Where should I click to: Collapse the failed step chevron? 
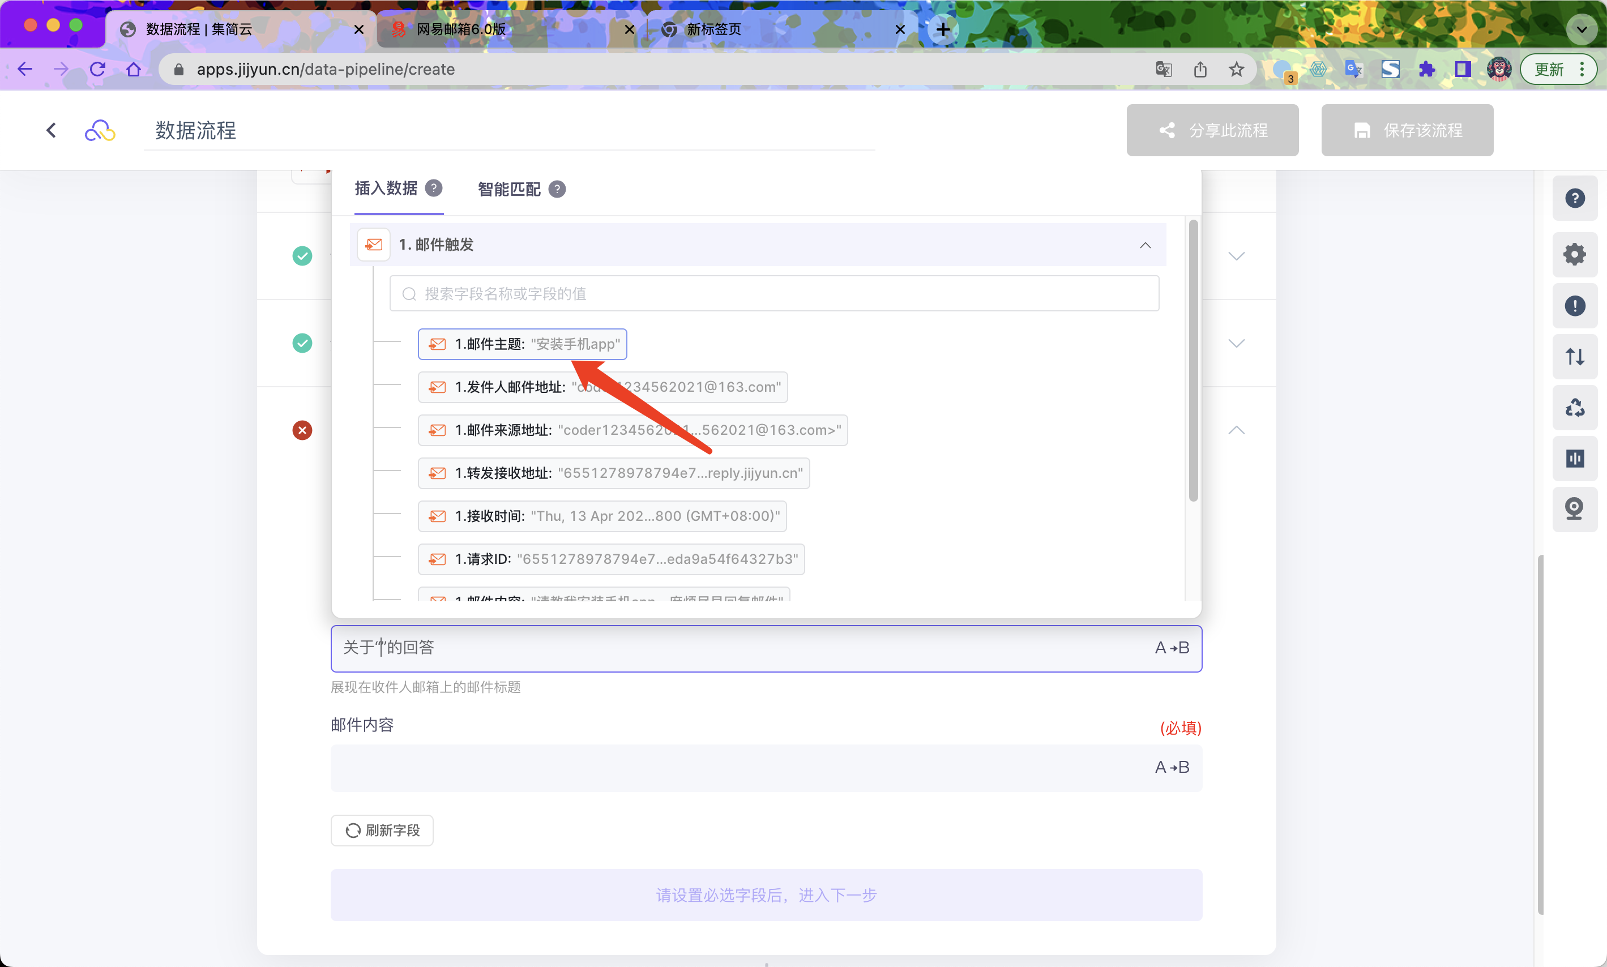1236,430
